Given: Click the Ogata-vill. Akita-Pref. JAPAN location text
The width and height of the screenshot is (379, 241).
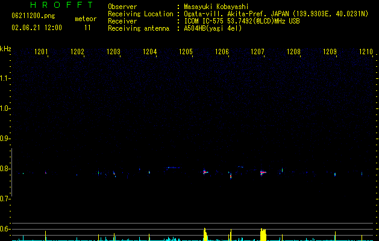Looking at the screenshot, I should [x=276, y=14].
